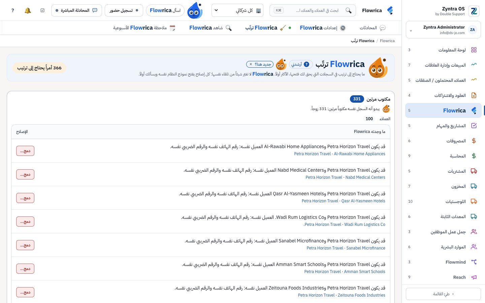This screenshot has height=303, width=485.
Task: Open المشاريع والمهام in sidebar
Action: (x=443, y=126)
